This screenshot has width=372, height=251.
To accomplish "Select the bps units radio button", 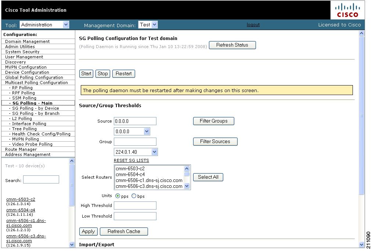I will [134, 196].
